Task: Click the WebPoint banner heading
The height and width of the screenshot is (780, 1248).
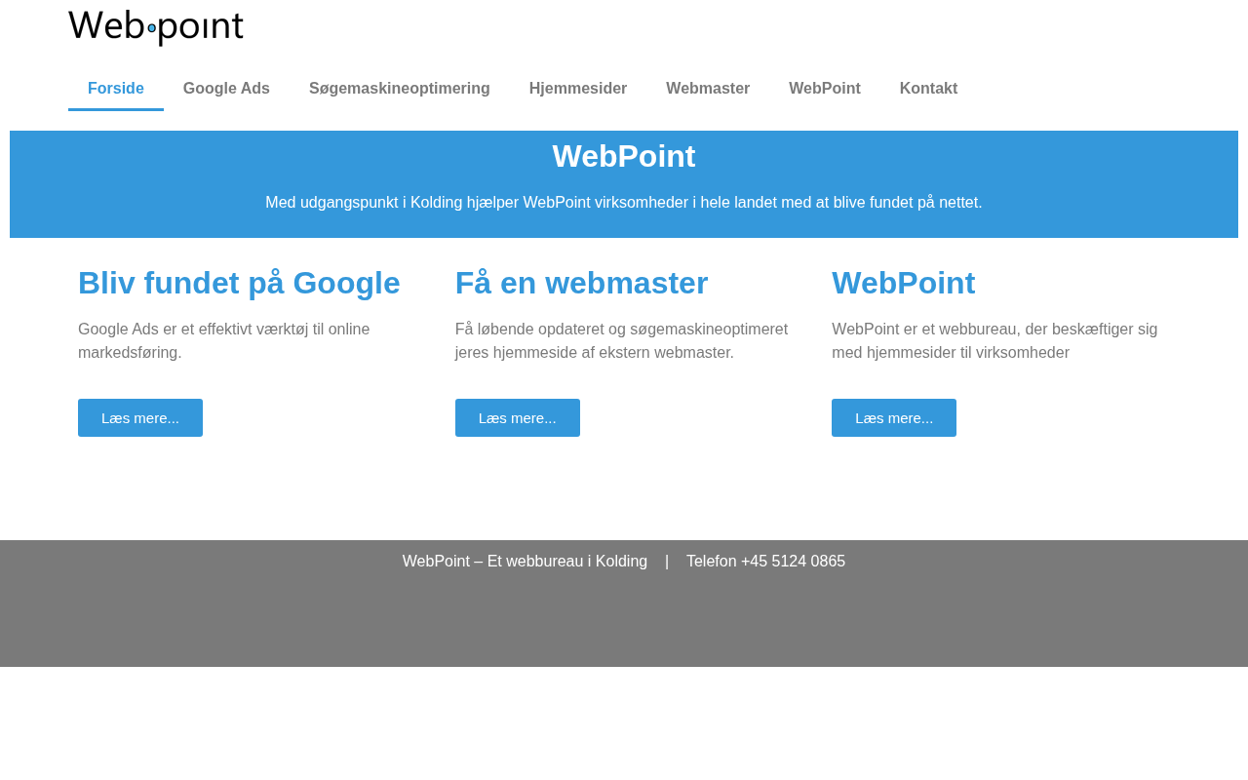Action: (624, 156)
